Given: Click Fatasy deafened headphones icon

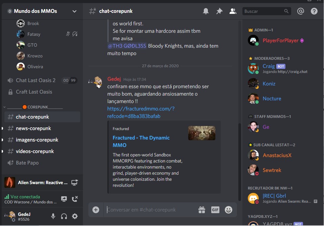Looking at the screenshot, I should [75, 34].
